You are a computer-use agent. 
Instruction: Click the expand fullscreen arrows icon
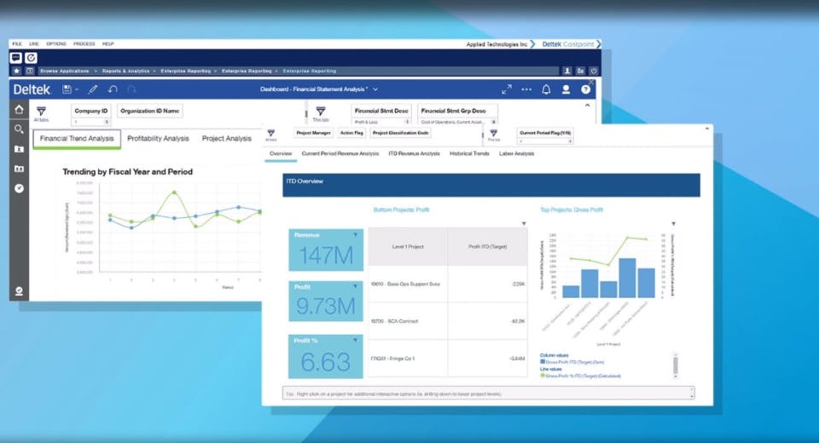[506, 89]
